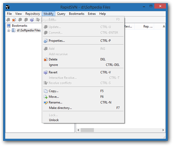Select d:\Softpedia Files in bookmarks tree

coord(29,30)
